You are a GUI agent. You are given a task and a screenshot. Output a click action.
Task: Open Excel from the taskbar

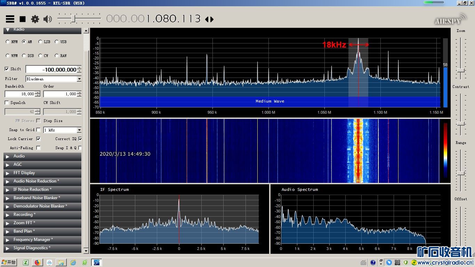pos(26,262)
